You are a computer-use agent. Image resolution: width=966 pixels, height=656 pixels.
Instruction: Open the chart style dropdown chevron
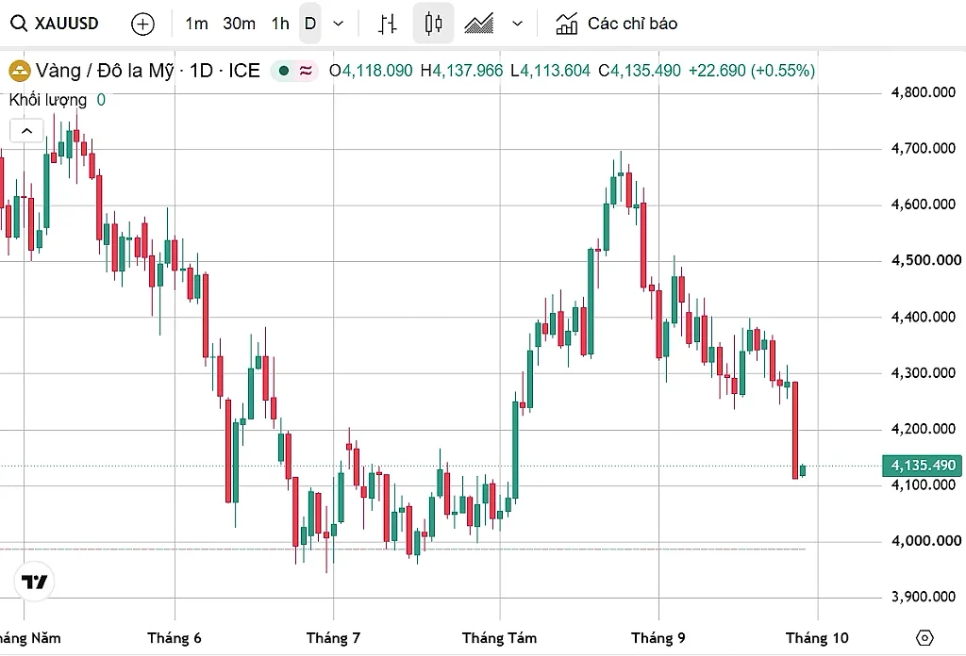(x=518, y=24)
